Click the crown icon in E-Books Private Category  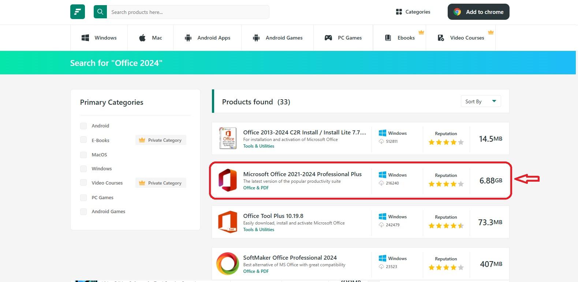tap(142, 140)
